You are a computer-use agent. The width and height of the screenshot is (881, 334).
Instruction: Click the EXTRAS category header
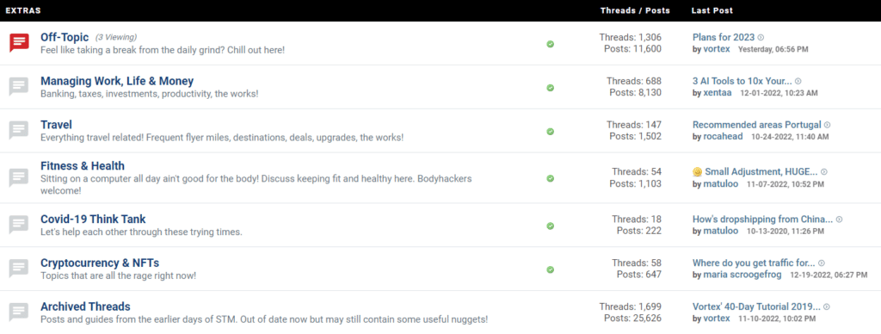pos(23,10)
